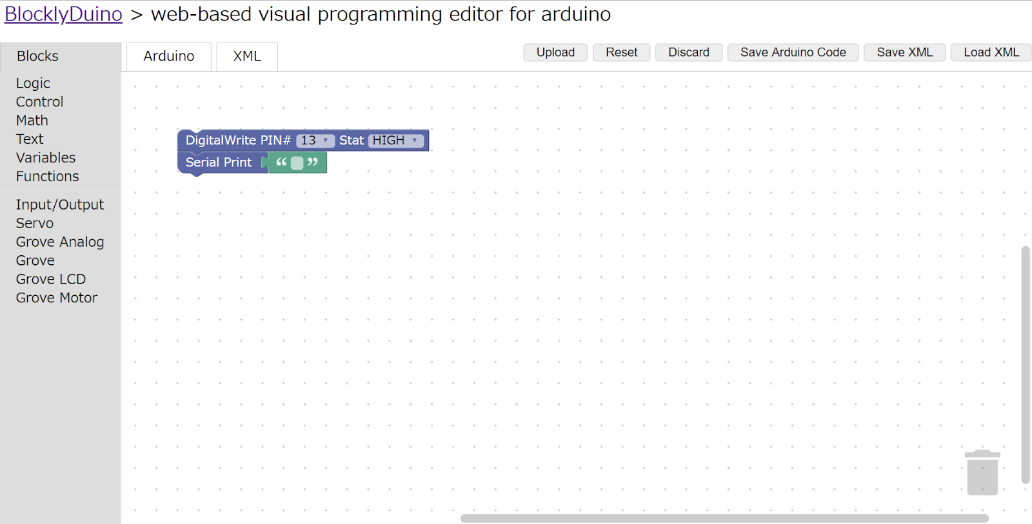Open the Text block category
This screenshot has width=1032, height=524.
(x=30, y=139)
